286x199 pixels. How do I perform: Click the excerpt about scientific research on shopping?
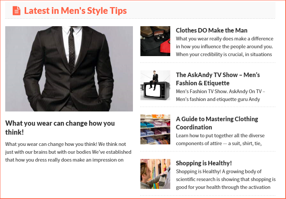point(226,180)
